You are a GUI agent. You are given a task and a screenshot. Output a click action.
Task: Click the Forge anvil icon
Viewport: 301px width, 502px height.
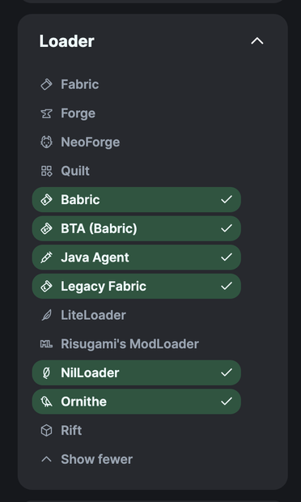46,113
